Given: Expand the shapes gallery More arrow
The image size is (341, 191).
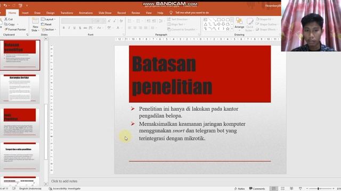Looking at the screenshot, I should (232, 29).
